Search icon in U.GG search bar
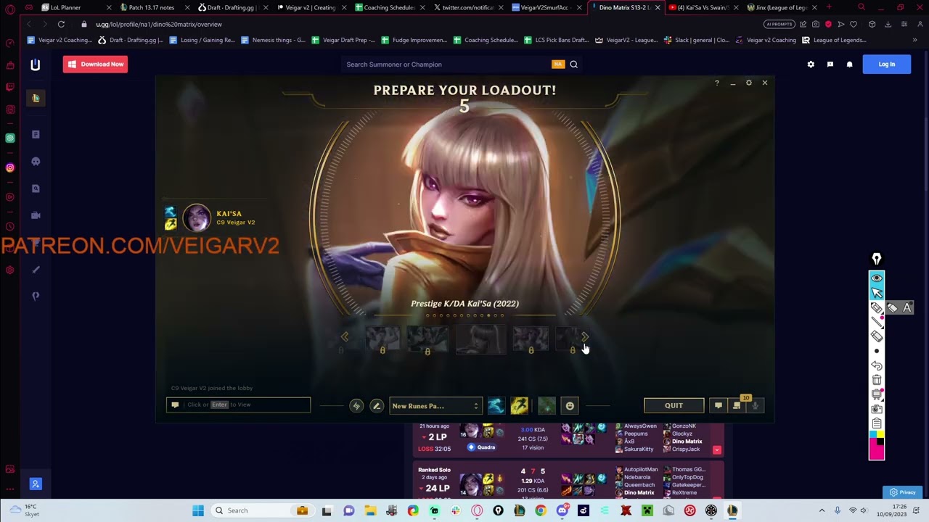Image resolution: width=929 pixels, height=522 pixels. pos(573,65)
